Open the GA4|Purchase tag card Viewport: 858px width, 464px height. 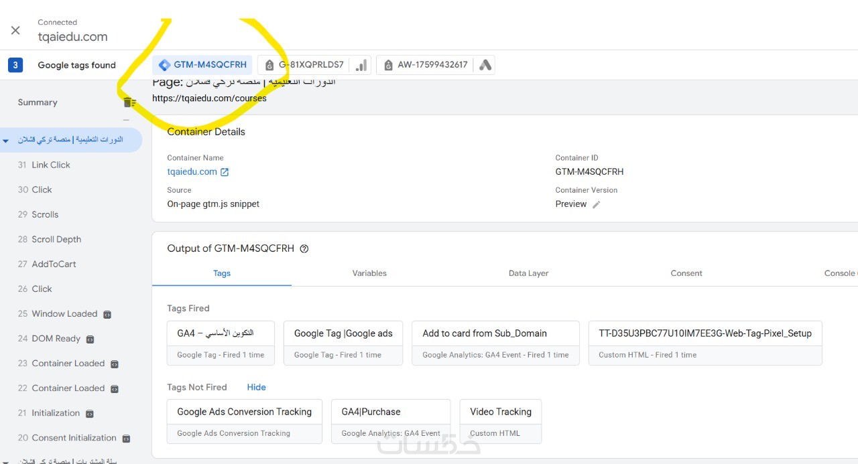click(391, 421)
